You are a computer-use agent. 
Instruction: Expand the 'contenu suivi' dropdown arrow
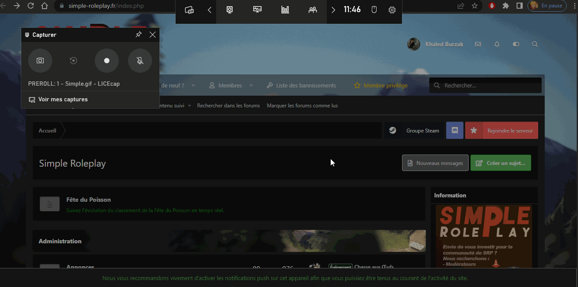click(189, 106)
